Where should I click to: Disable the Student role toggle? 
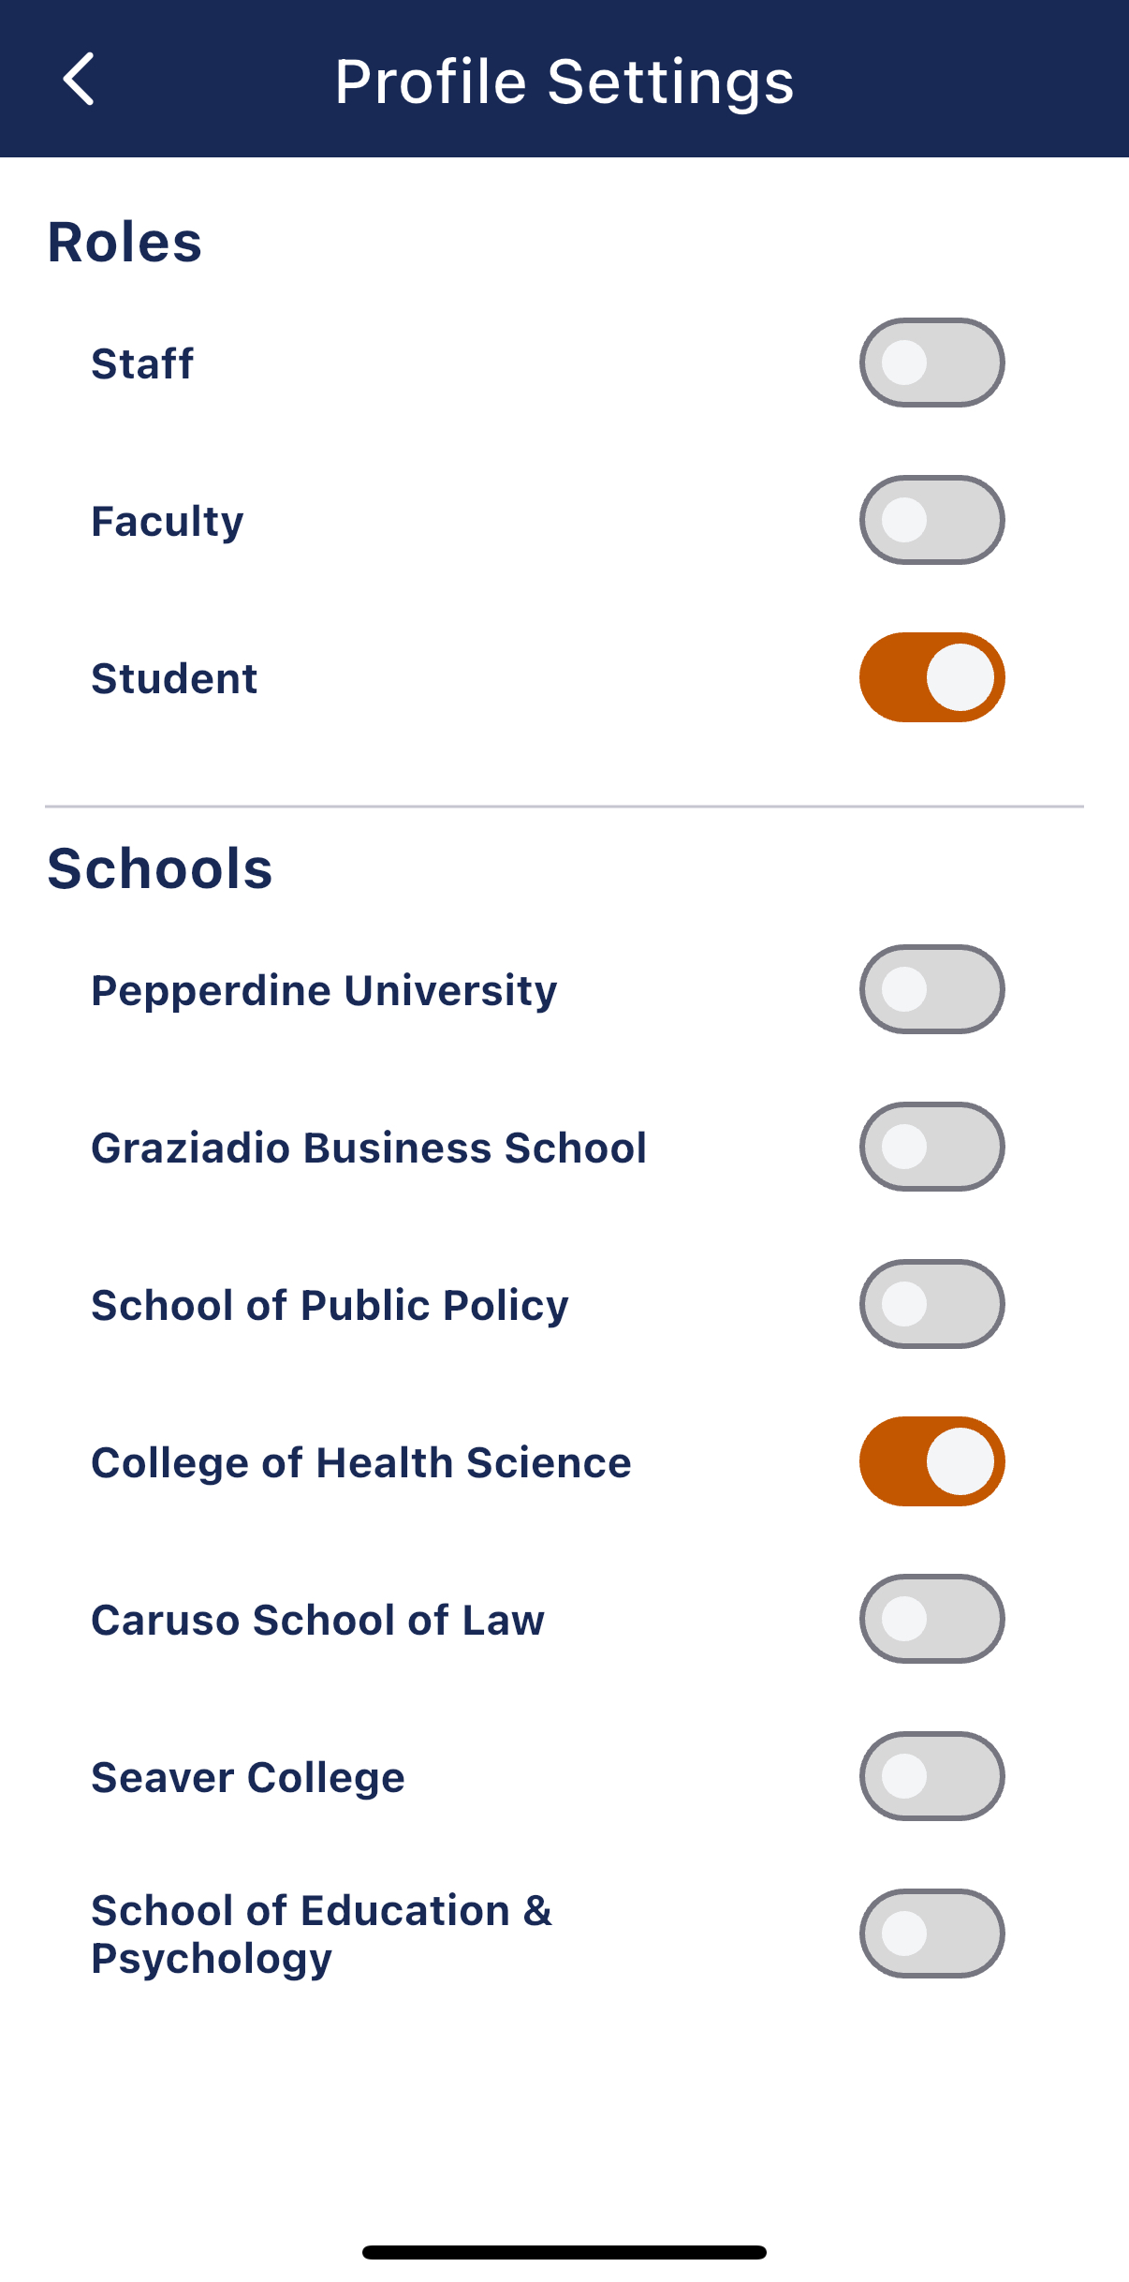click(931, 677)
